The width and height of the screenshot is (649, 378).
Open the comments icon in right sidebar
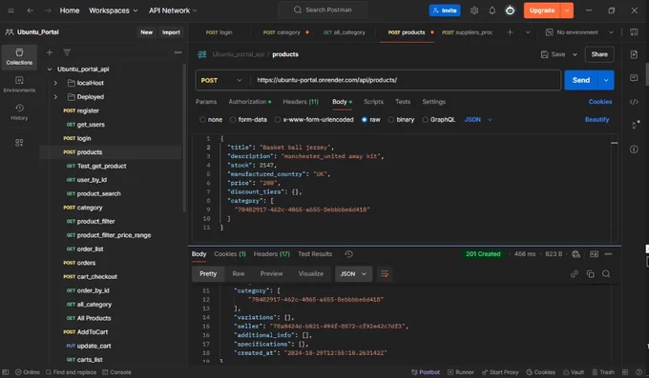[634, 78]
